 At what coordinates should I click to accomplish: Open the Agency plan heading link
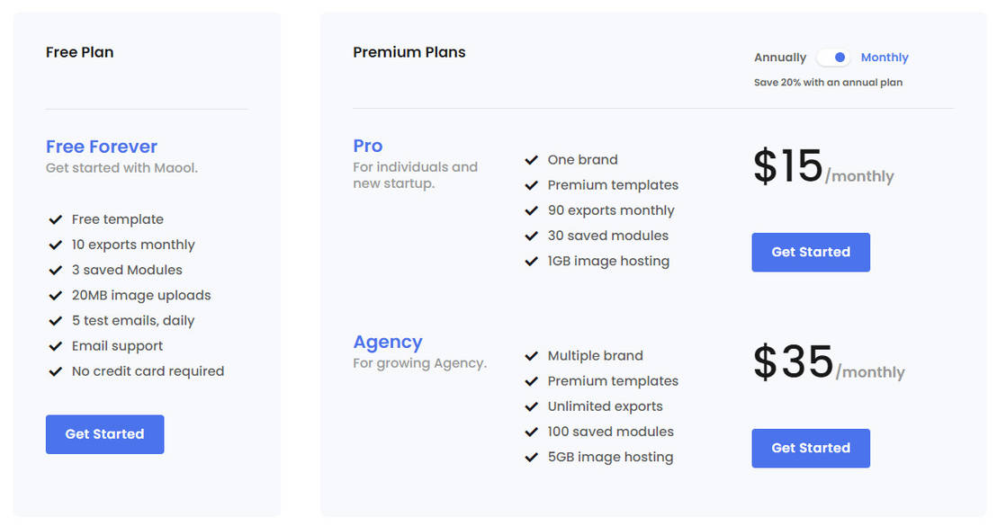388,342
